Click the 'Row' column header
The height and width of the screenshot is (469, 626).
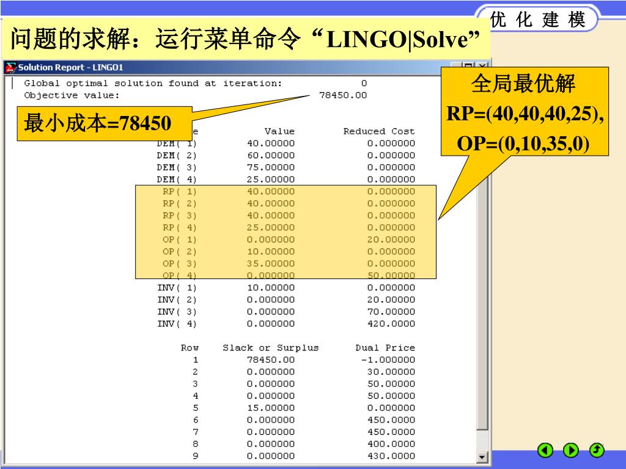[190, 347]
